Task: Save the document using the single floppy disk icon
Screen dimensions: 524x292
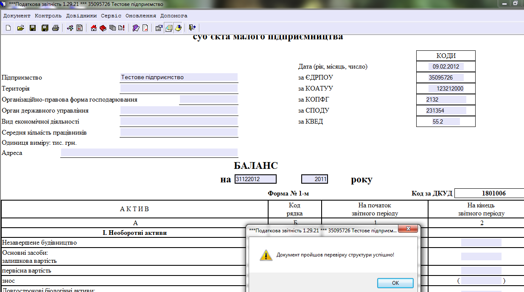Action: tap(32, 28)
